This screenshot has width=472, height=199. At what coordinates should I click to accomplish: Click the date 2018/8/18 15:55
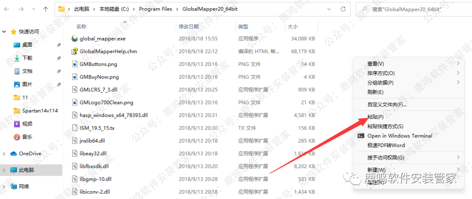(x=198, y=38)
